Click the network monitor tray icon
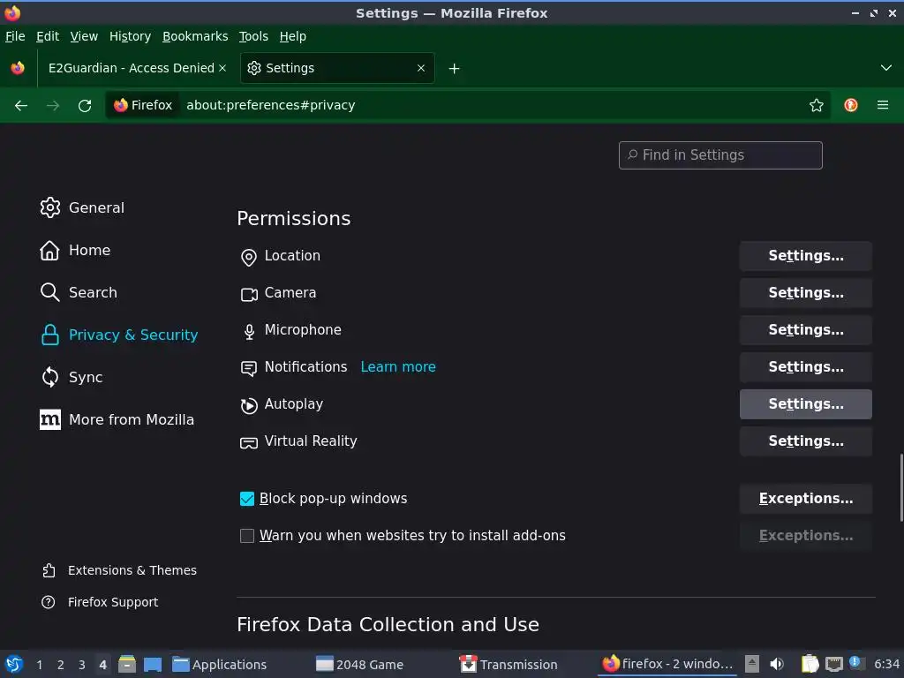Screen dimensions: 904x678 point(834,664)
